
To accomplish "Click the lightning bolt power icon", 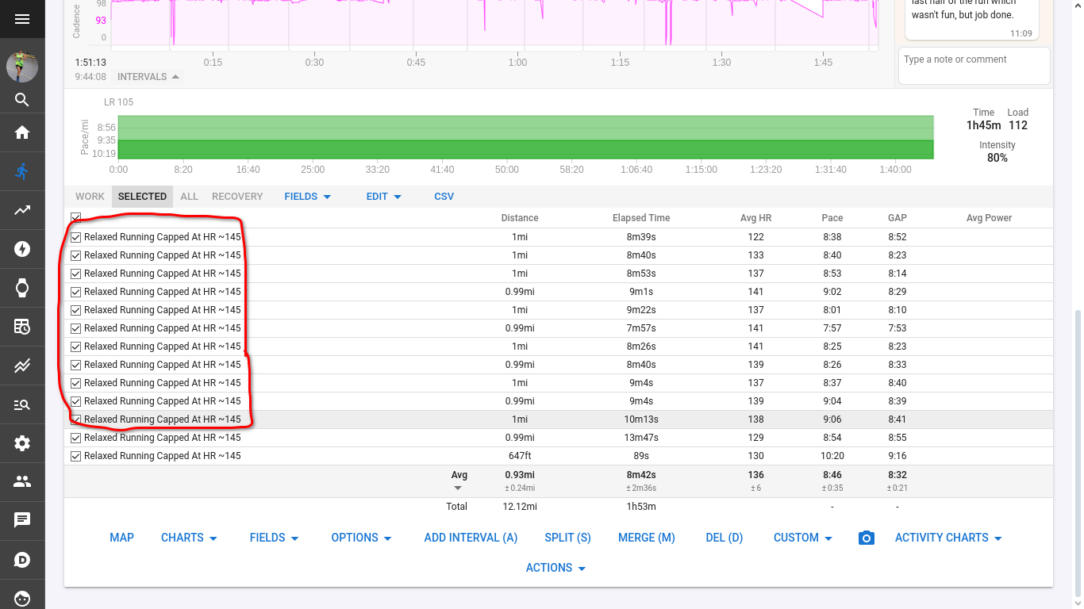I will tap(21, 249).
